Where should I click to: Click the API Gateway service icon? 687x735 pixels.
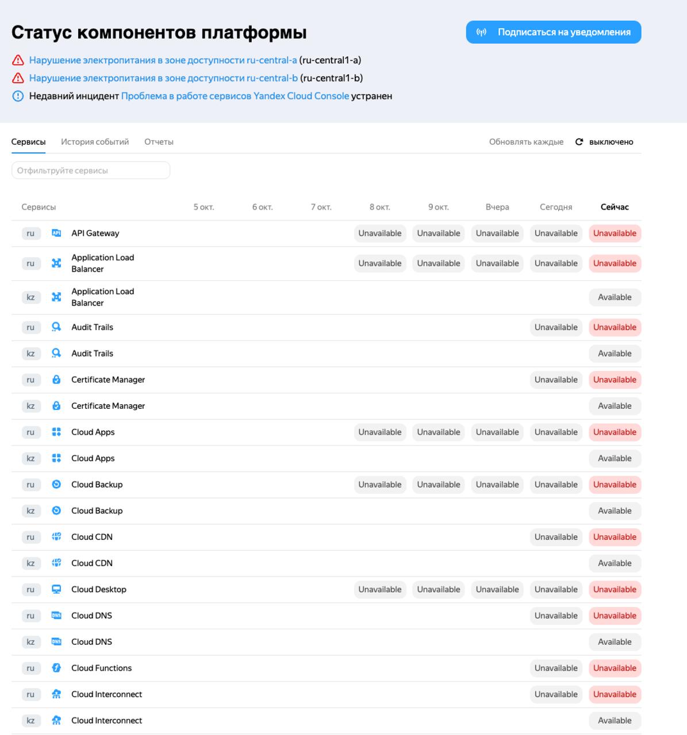pos(56,233)
